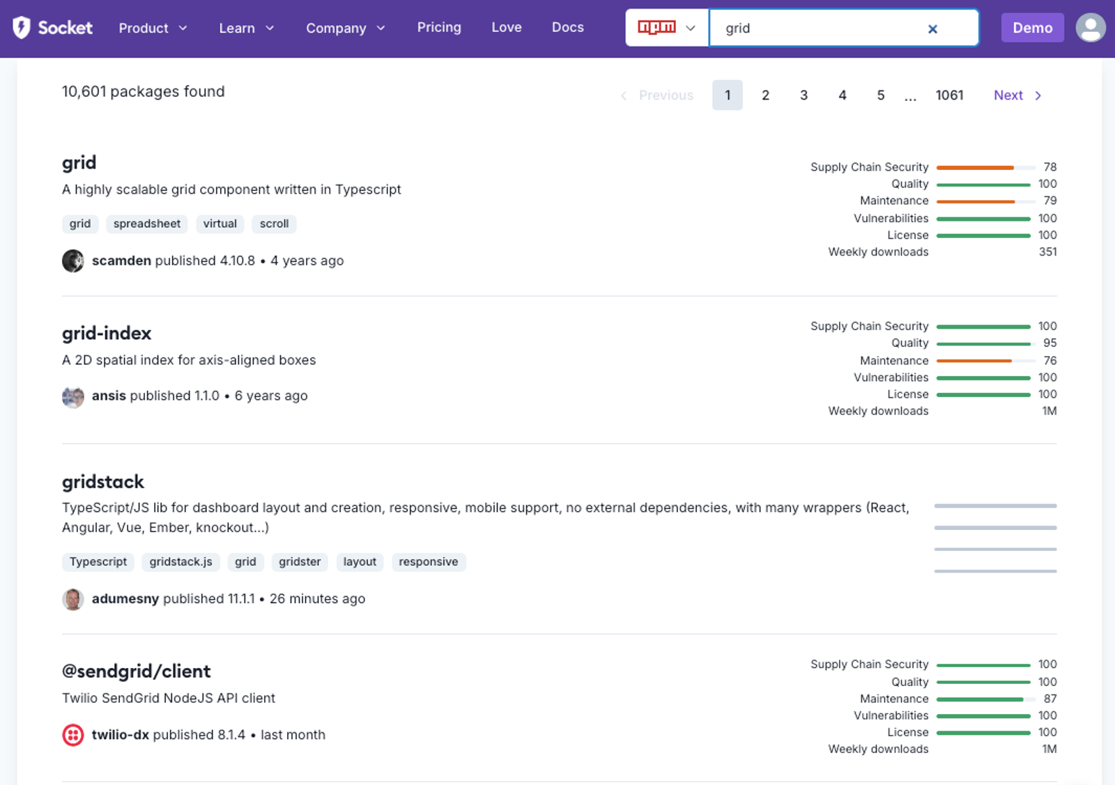Screen dimensions: 1115x785
Task: Click the scroll tag
Action: [x=274, y=224]
